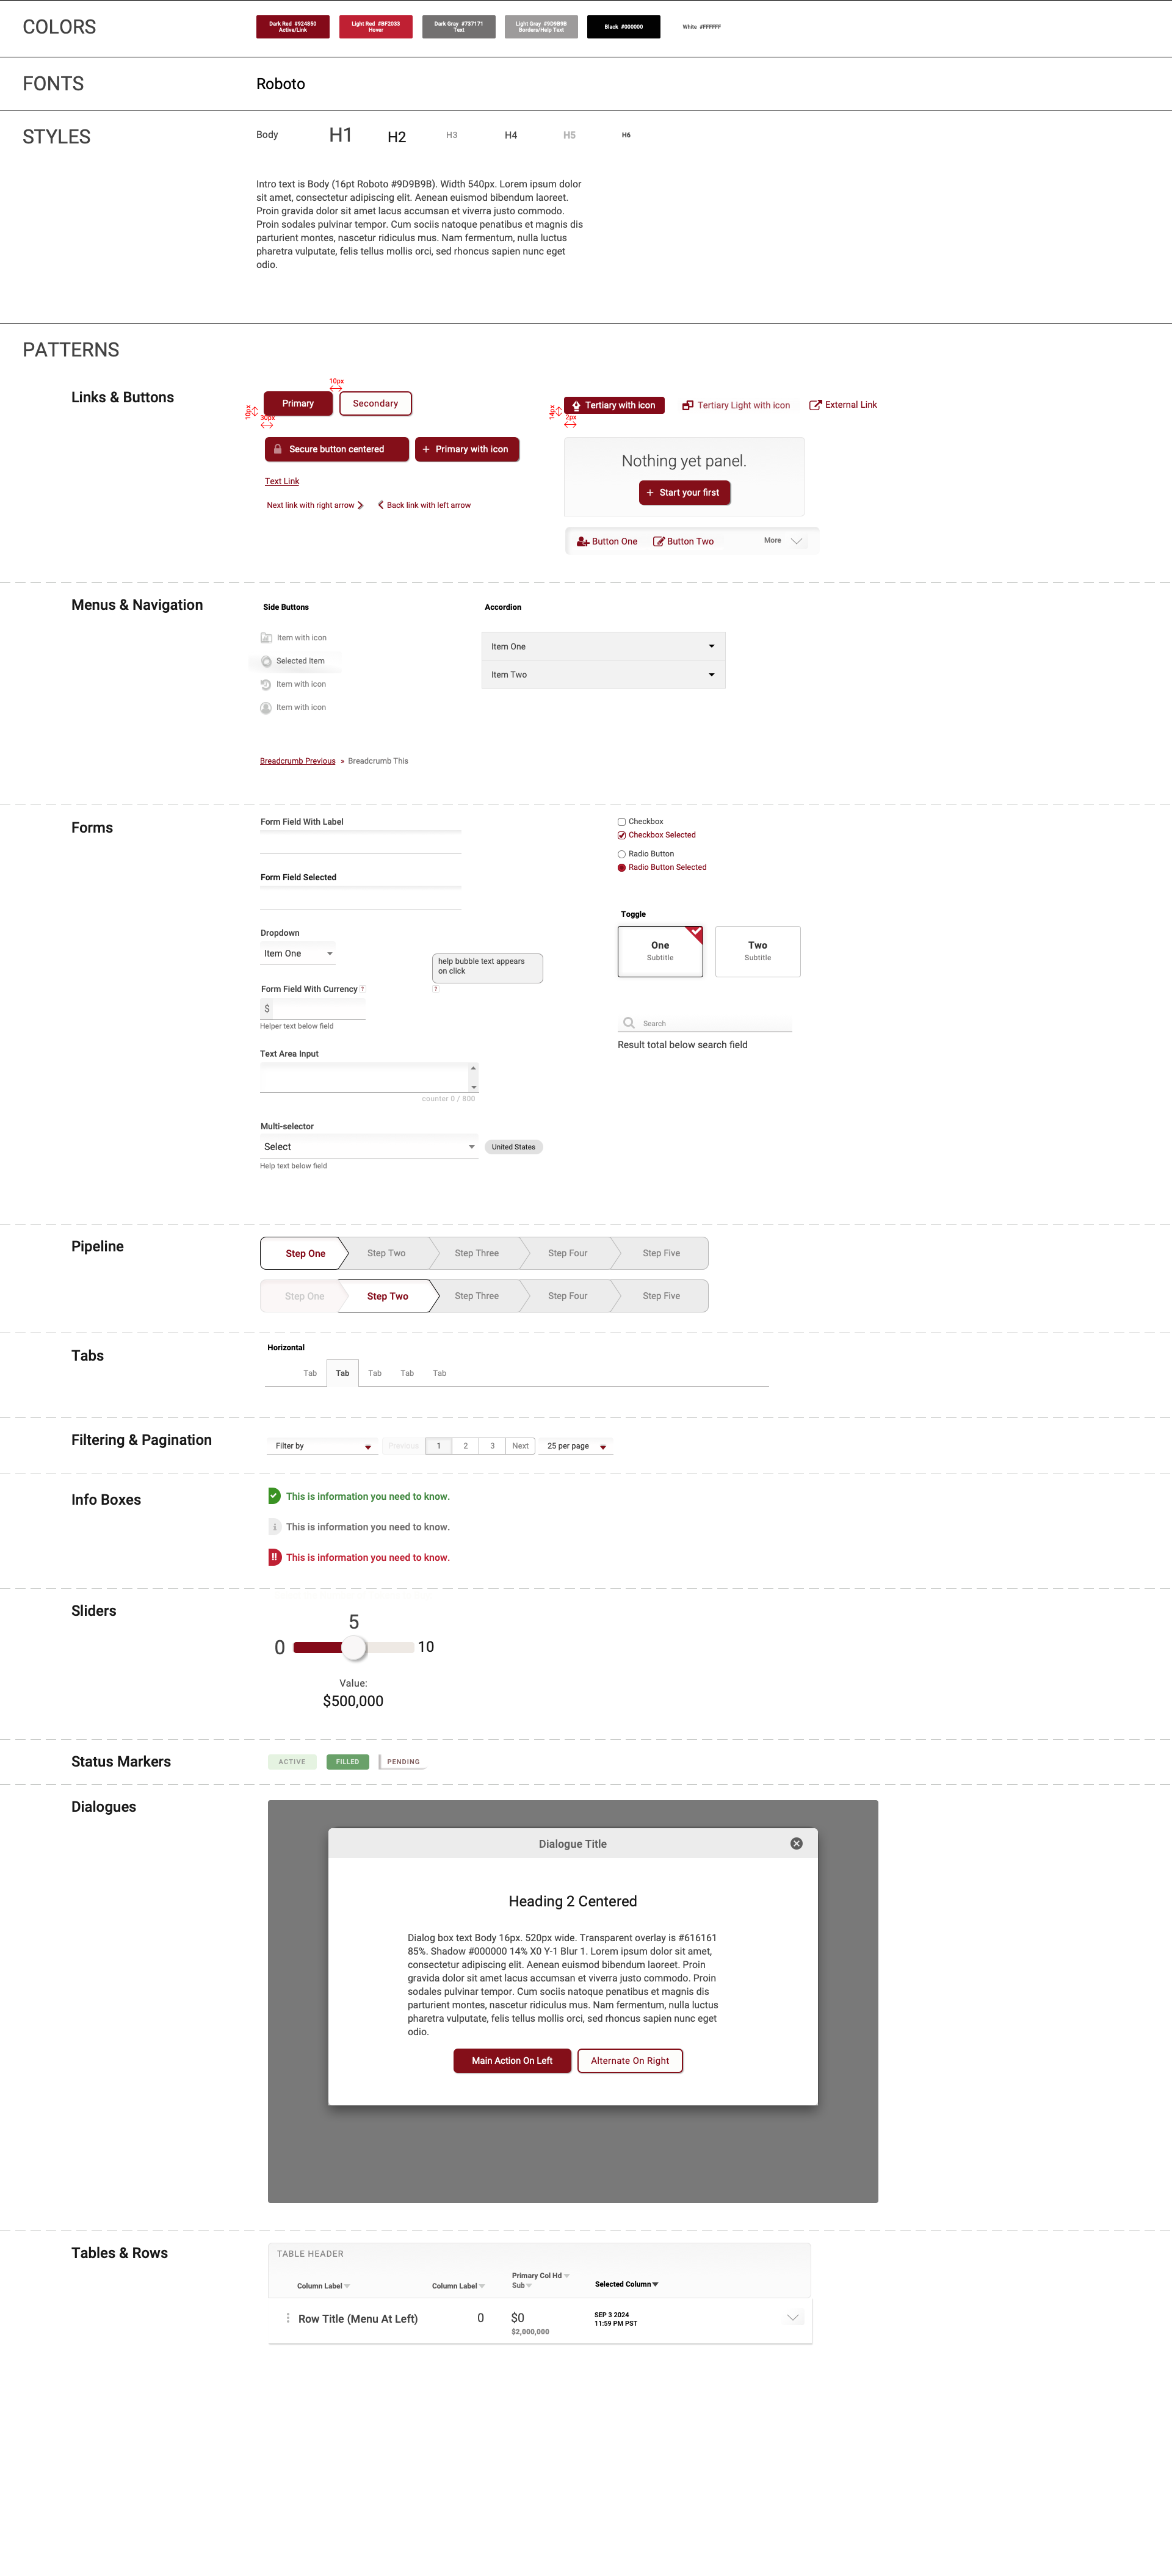Click the left arrow before Back link
This screenshot has width=1172, height=2576.
tap(381, 505)
